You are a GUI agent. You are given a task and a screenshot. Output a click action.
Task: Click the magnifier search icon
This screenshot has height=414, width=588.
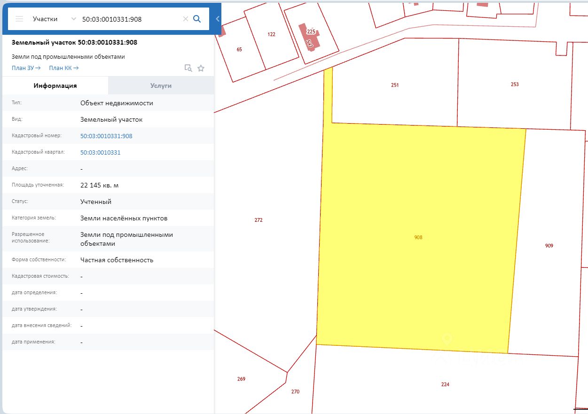click(x=197, y=19)
